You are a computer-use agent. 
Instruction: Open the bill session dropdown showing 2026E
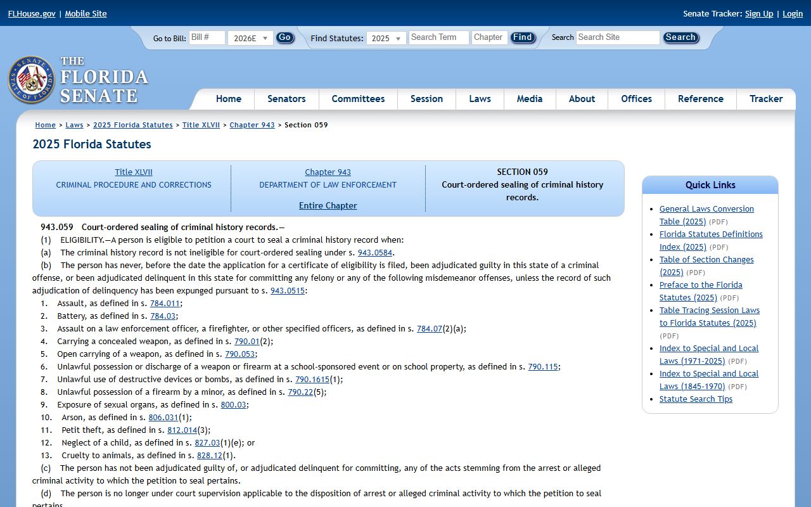click(x=250, y=38)
